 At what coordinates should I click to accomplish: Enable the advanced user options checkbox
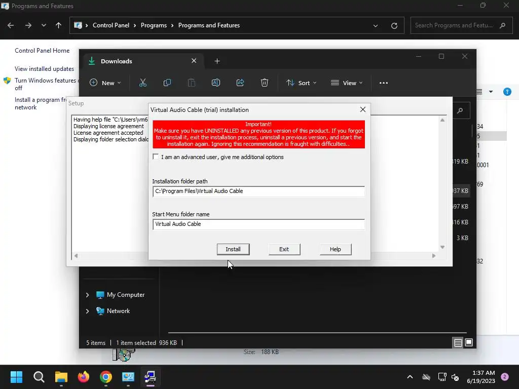click(156, 157)
